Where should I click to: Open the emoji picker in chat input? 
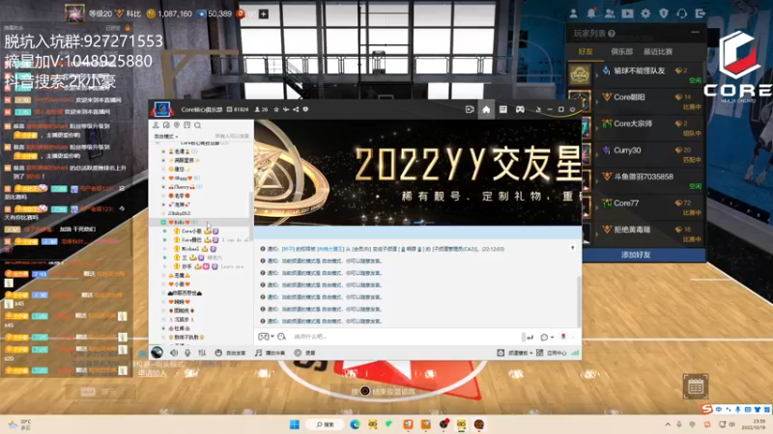(x=281, y=337)
